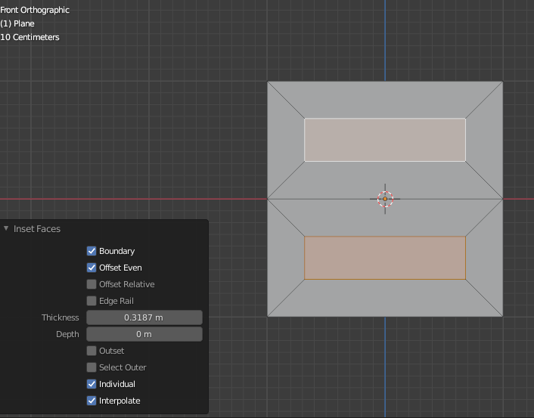This screenshot has width=534, height=418.
Task: Click the 'Thickness' label
Action: tap(61, 317)
